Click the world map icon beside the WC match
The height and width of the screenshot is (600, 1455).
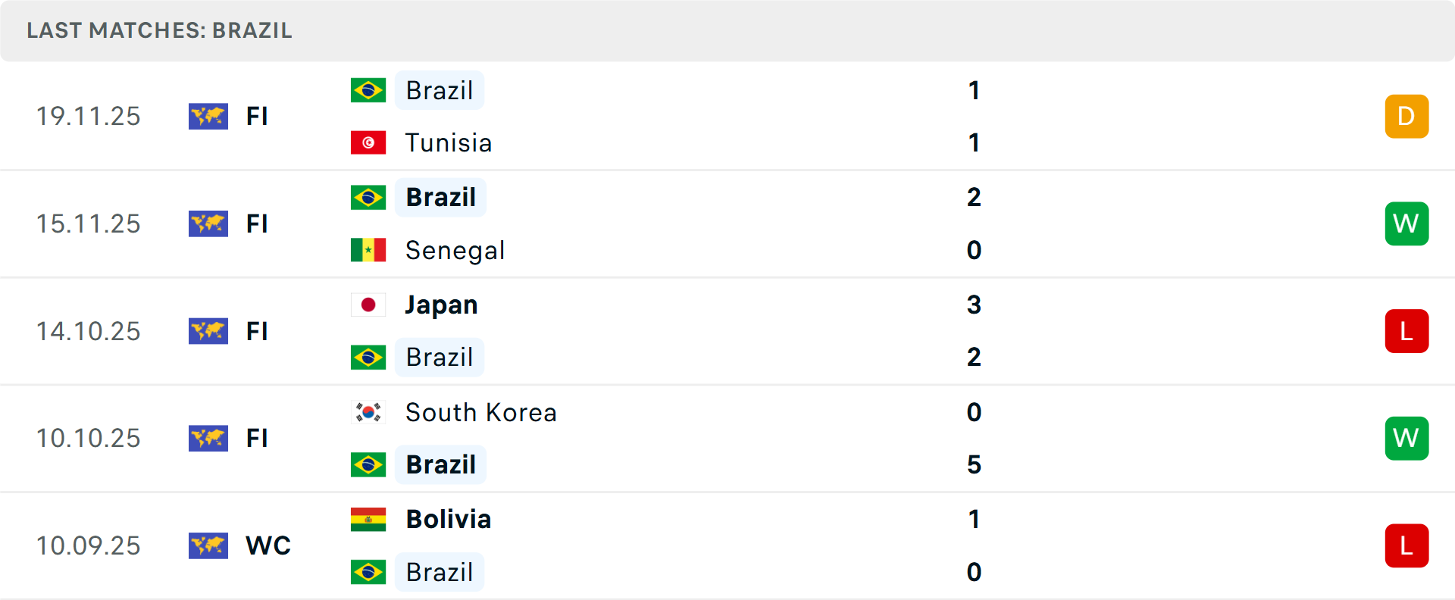click(x=208, y=545)
